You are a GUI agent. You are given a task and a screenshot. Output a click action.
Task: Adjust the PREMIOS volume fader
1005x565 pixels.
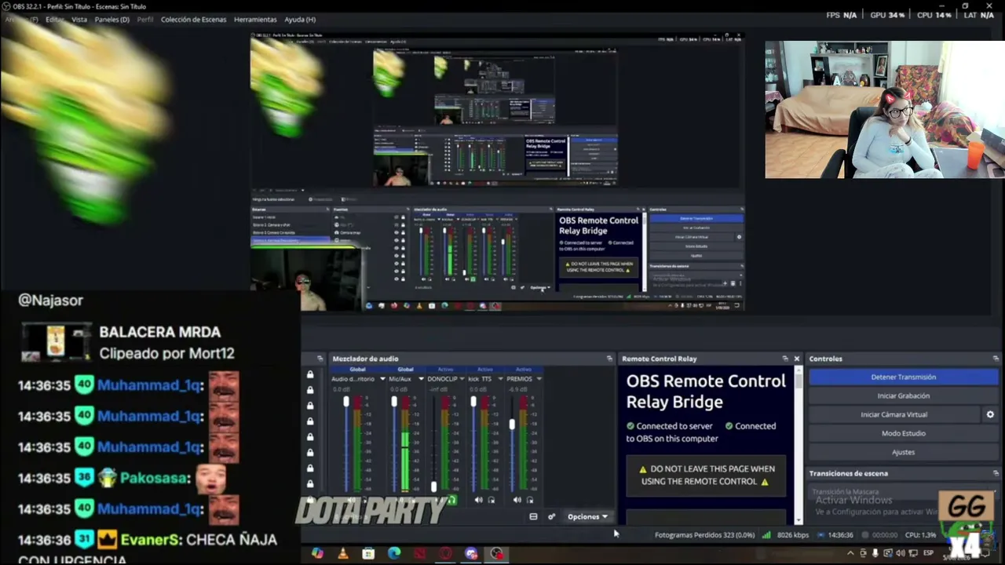tap(512, 424)
